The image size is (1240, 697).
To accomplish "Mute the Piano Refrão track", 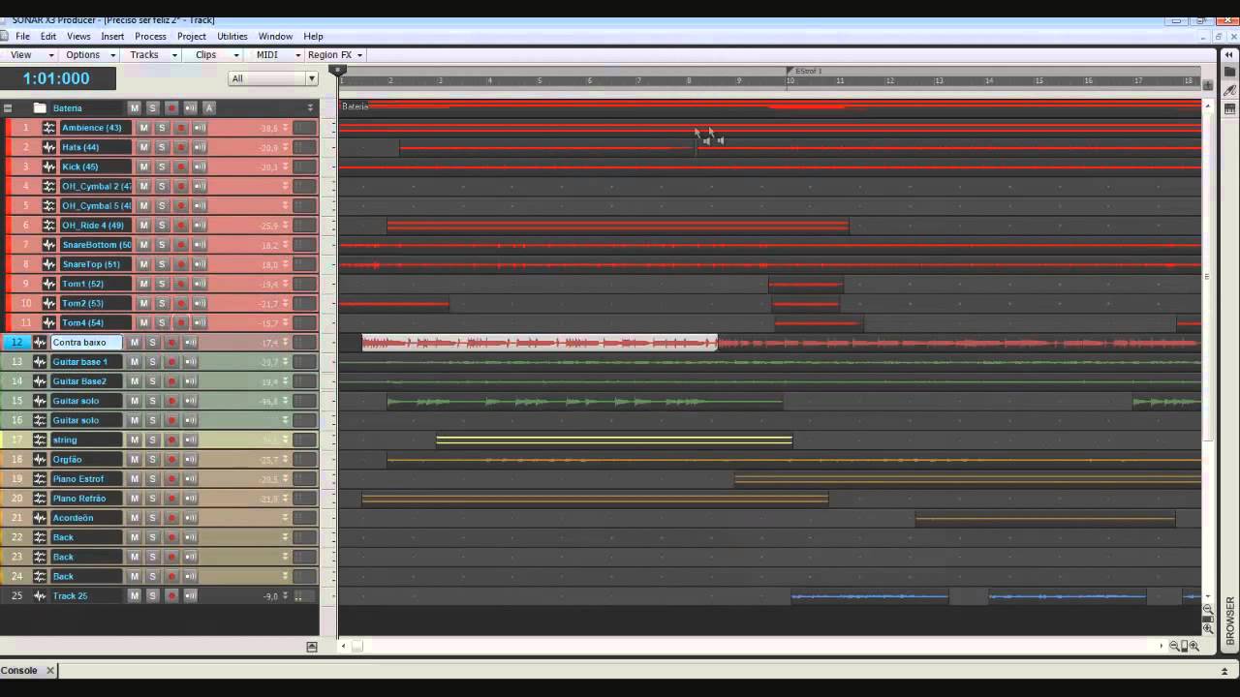I will pyautogui.click(x=135, y=499).
